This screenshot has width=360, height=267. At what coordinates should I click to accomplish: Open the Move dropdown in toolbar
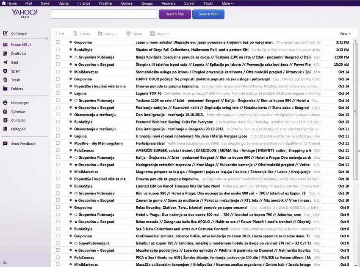108,34
